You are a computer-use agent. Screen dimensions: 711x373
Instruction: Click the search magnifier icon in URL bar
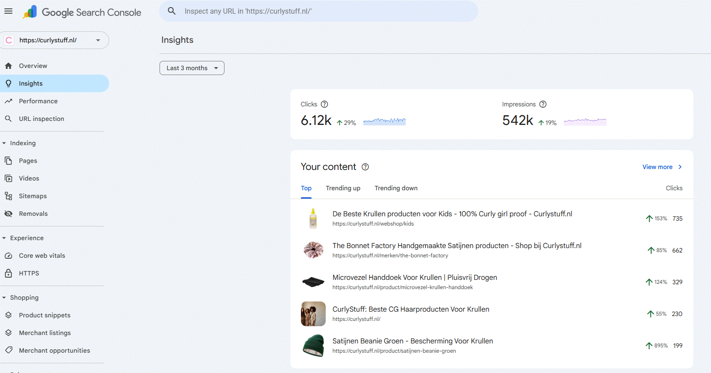(172, 11)
